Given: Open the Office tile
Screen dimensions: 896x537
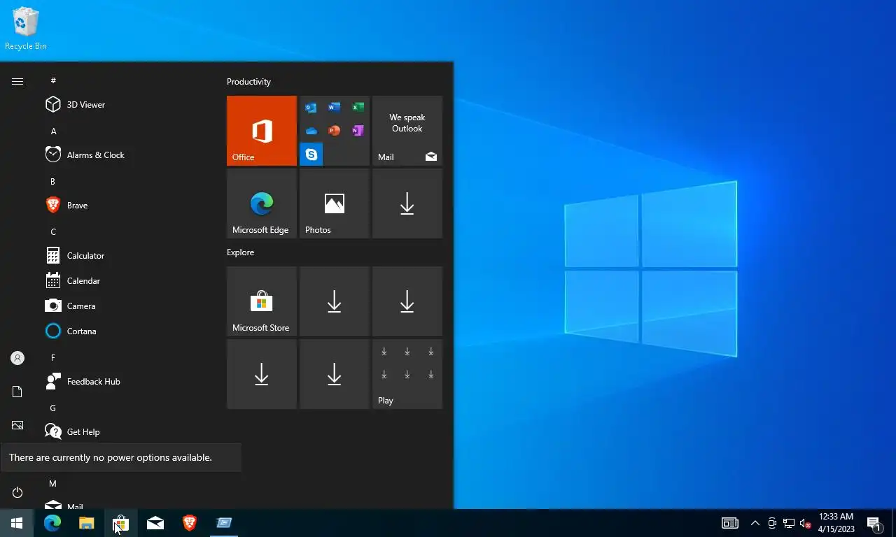Looking at the screenshot, I should 262,131.
